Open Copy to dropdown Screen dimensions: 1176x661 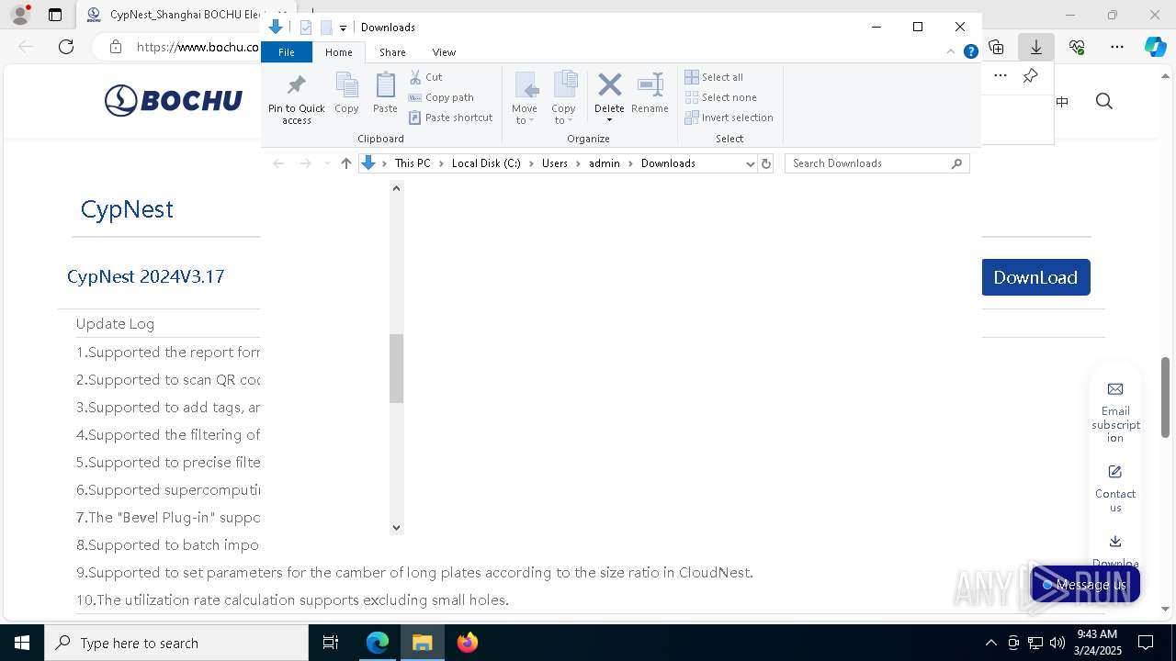[x=564, y=98]
